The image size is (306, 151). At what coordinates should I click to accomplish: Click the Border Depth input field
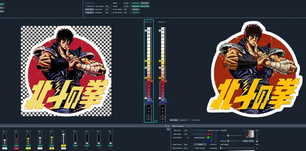coord(127,13)
